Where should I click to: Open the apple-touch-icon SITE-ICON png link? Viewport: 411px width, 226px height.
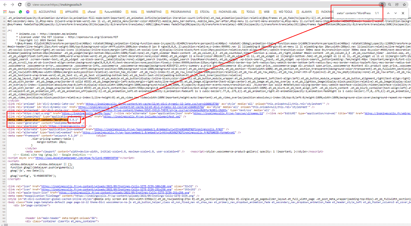pos(124,193)
